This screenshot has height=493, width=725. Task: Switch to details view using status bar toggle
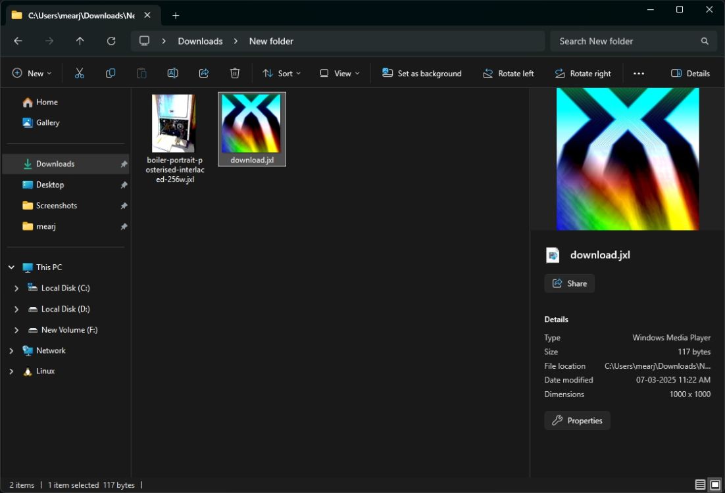click(x=700, y=484)
